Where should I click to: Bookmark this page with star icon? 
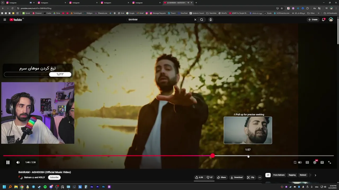tap(282, 8)
